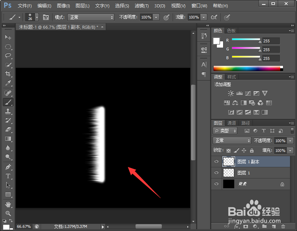The height and width of the screenshot is (231, 297).
Task: Toggle pressure for size button
Action: (227, 17)
